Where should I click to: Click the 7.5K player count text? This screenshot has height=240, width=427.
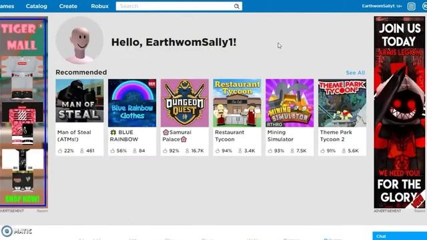tap(301, 151)
